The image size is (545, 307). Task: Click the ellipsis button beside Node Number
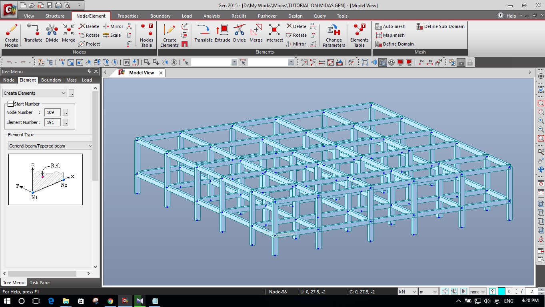(x=65, y=112)
